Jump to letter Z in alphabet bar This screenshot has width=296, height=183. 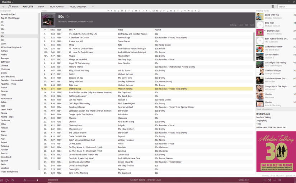pyautogui.click(x=199, y=11)
